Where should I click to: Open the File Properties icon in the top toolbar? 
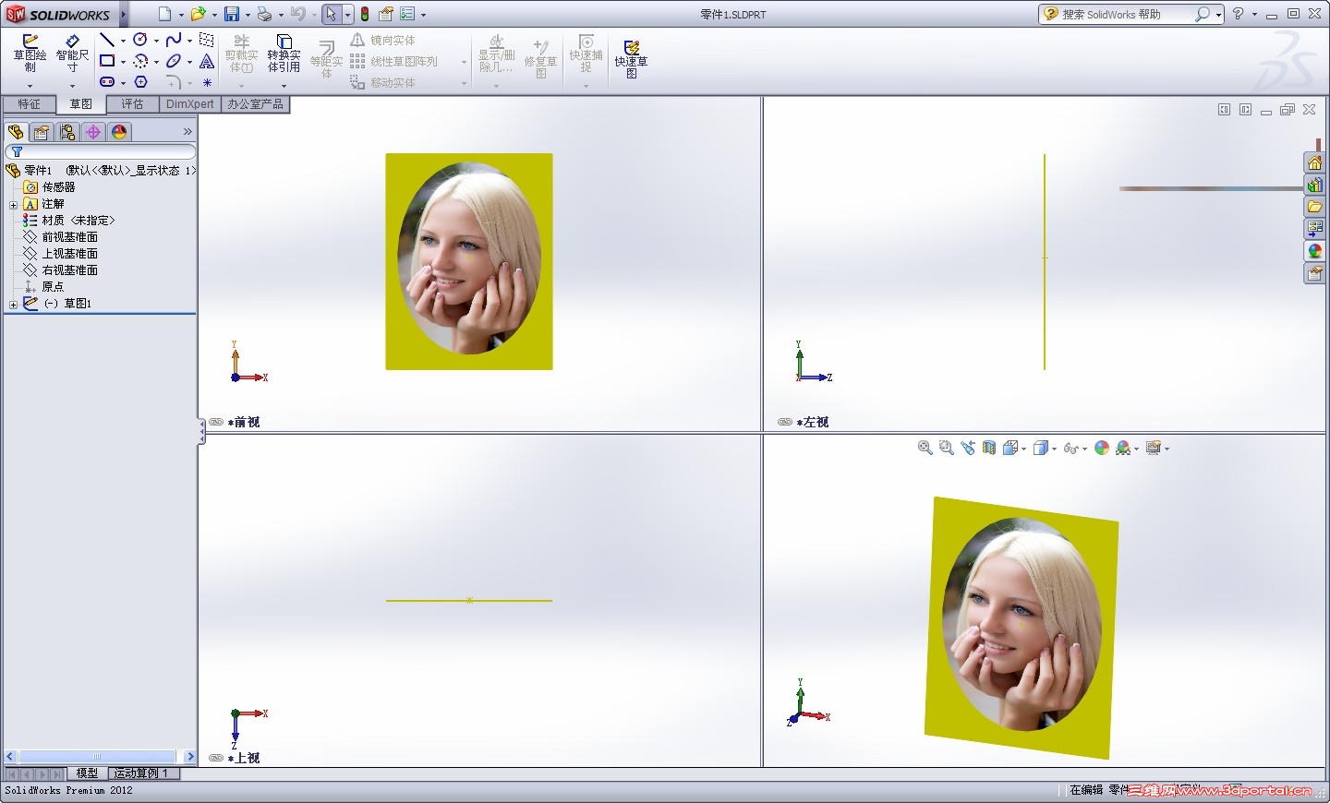pos(386,14)
